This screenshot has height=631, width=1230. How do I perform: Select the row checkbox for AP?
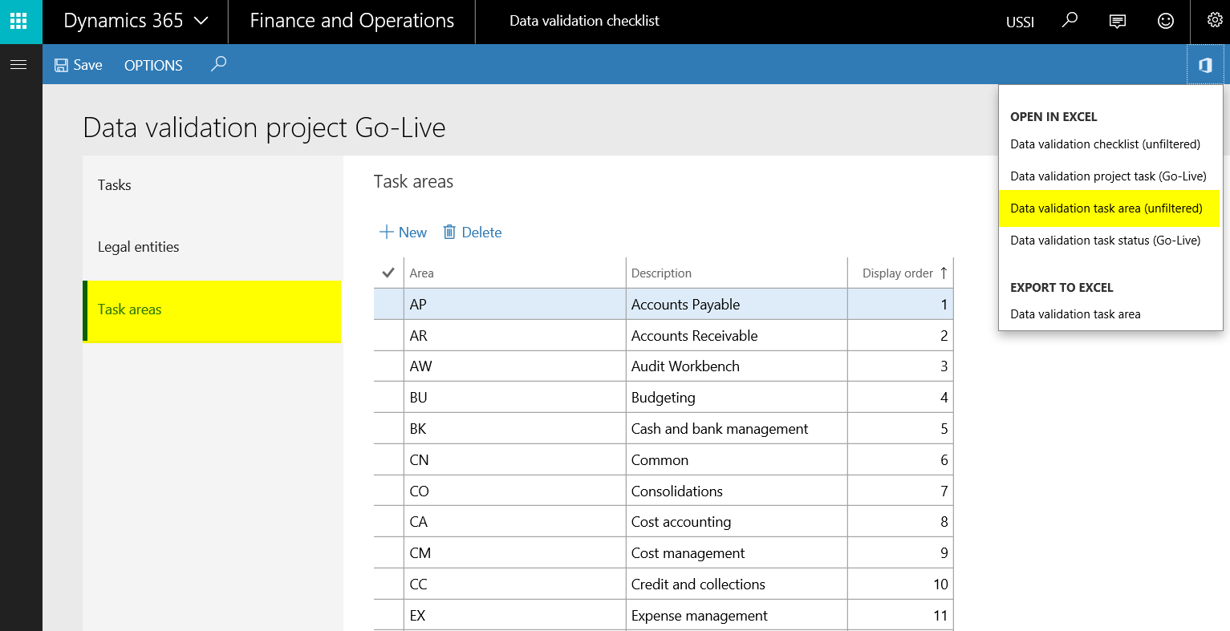coord(388,305)
